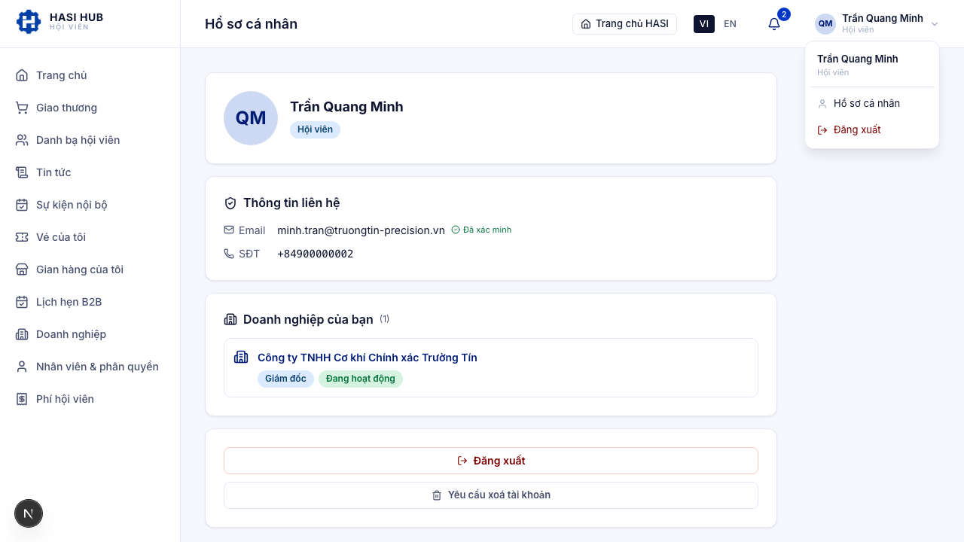The height and width of the screenshot is (542, 964).
Task: Click the shield icon beside Thông tin liên hệ
Action: pyautogui.click(x=230, y=203)
